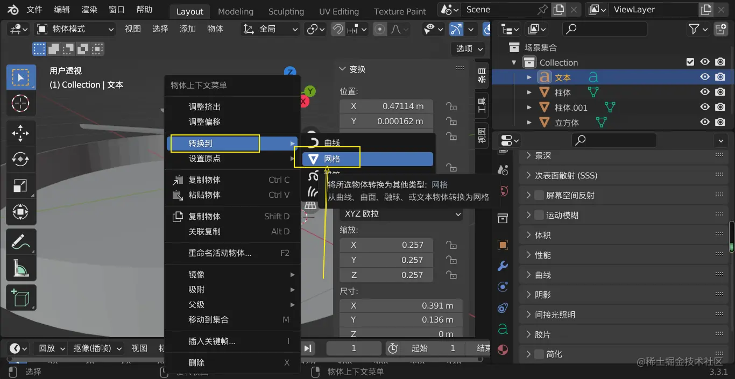
Task: Toggle Collection exclude checkbox in outliner
Action: (690, 62)
